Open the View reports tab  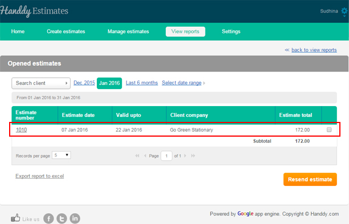pos(186,32)
